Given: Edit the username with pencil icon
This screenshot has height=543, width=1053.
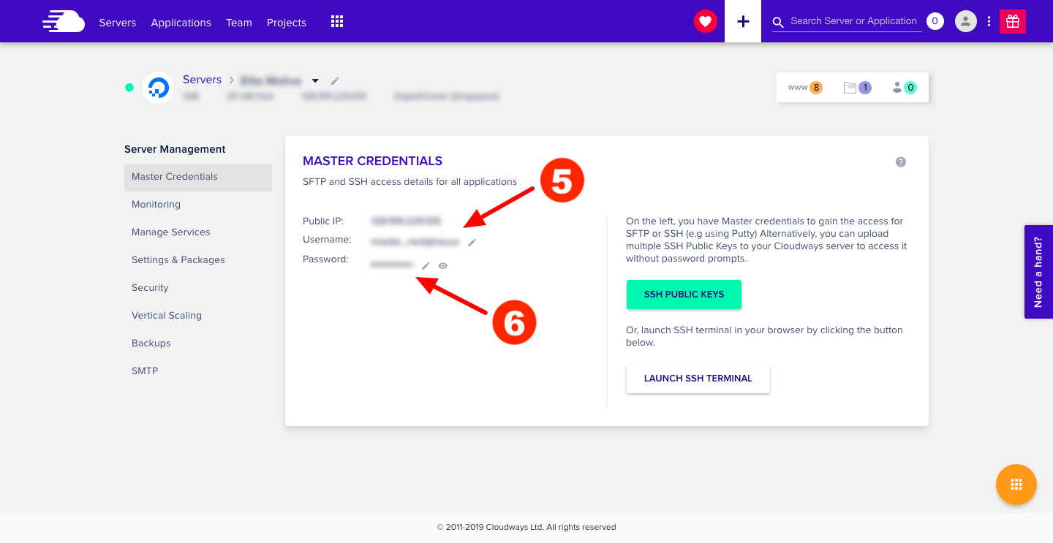Looking at the screenshot, I should coord(472,242).
